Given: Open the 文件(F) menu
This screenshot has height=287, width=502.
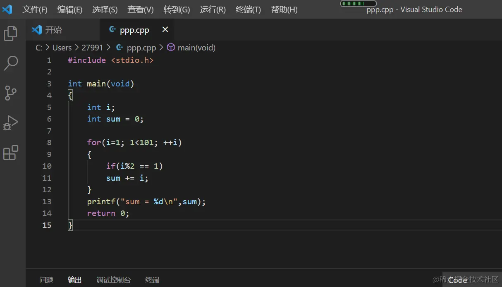Looking at the screenshot, I should [35, 10].
